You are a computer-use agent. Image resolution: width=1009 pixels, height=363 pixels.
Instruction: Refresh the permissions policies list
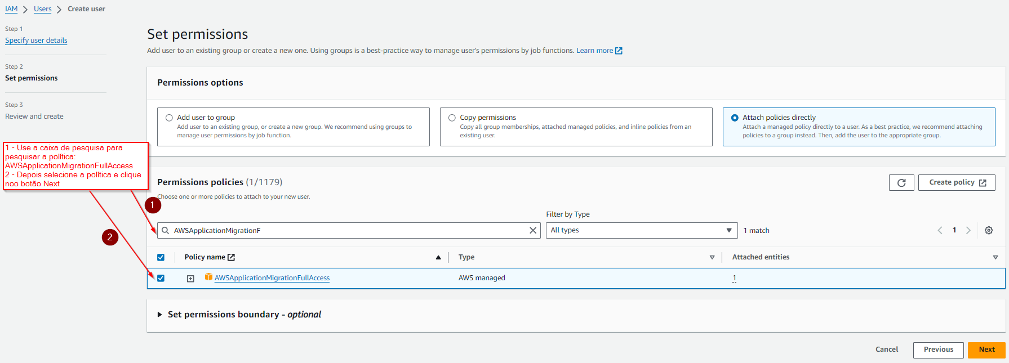[901, 183]
